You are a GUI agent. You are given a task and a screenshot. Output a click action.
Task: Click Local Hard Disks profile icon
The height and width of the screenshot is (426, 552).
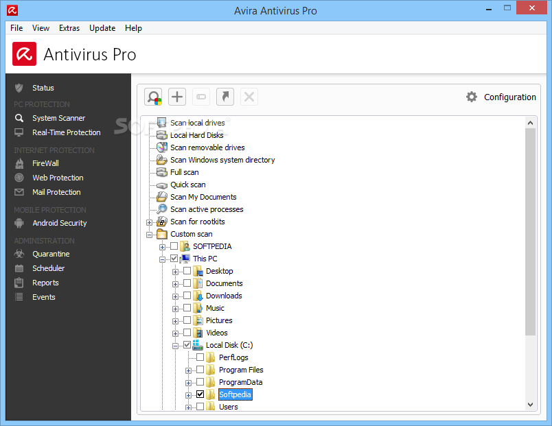point(161,135)
